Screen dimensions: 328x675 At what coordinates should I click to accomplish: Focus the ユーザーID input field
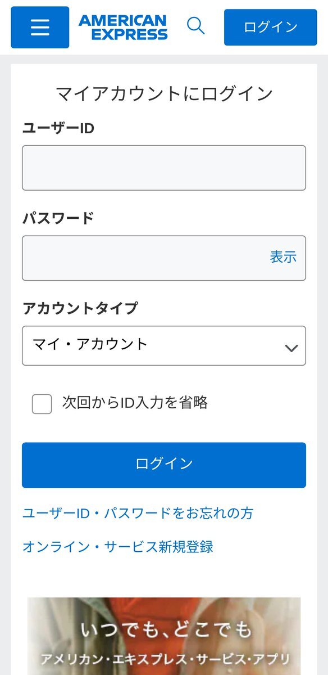(x=164, y=168)
